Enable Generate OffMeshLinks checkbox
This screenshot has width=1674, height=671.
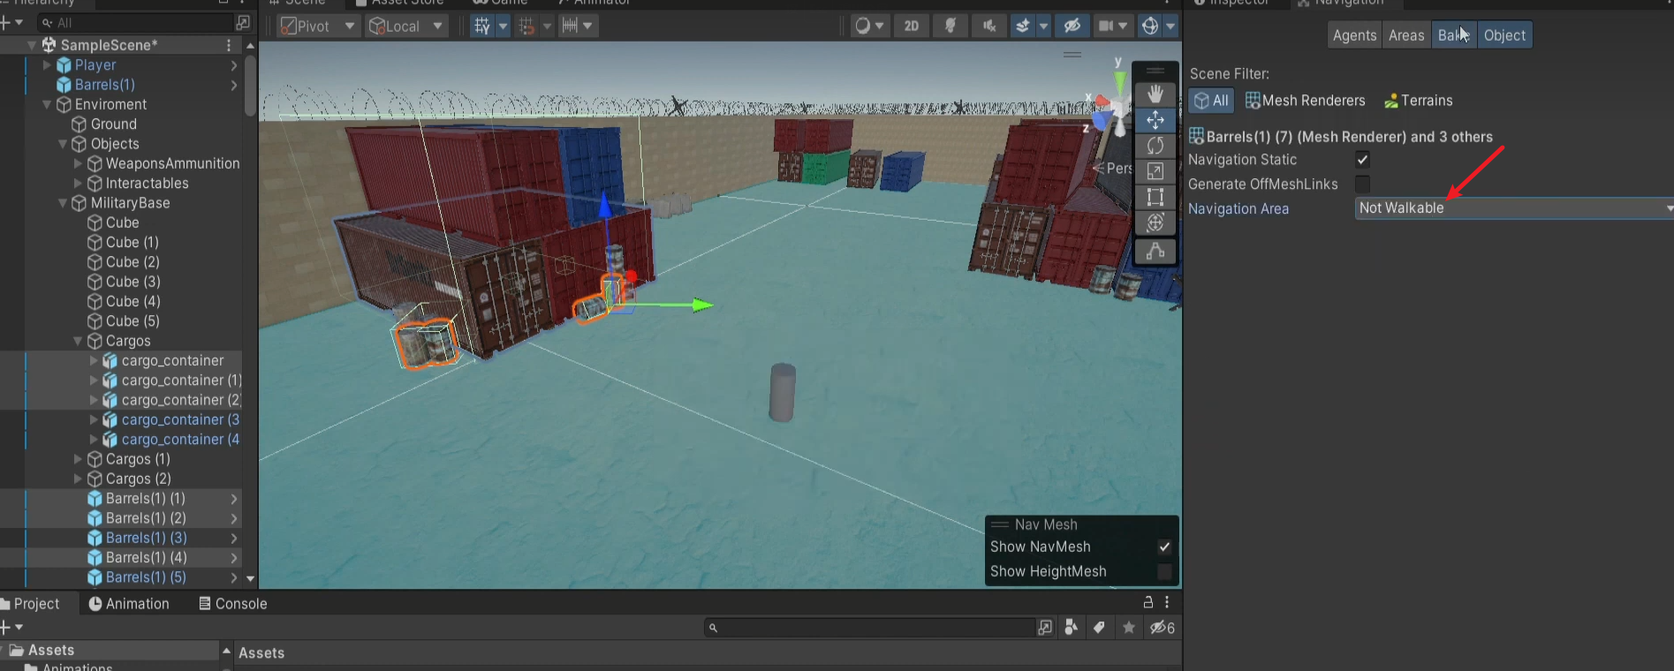tap(1362, 184)
